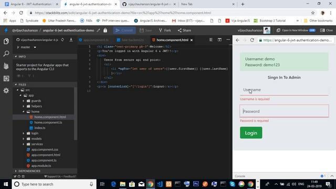Click the file tree vertical scrollbar
This screenshot has height=189, width=336.
point(76,113)
